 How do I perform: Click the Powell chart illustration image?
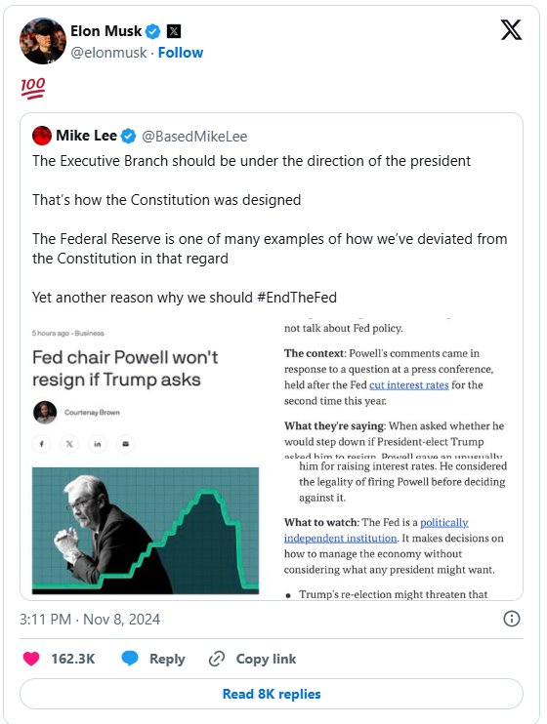(x=146, y=531)
